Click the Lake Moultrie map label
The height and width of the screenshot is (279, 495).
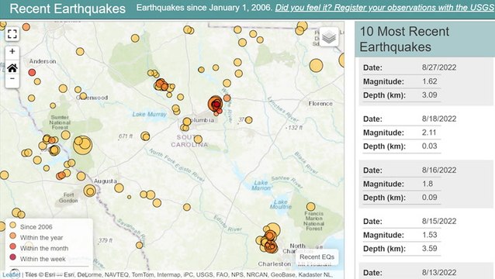[x=280, y=205]
